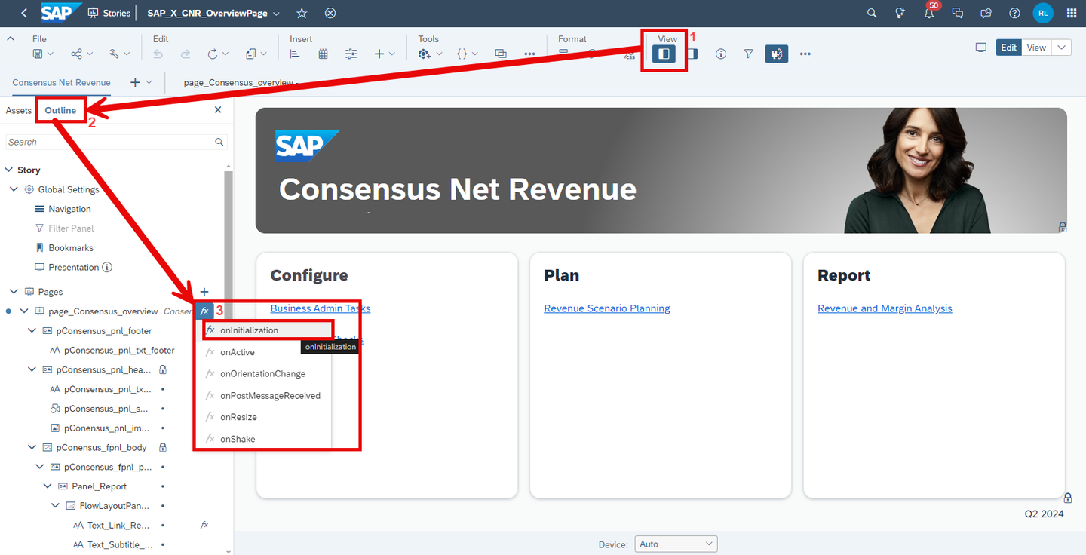Insert a chart from the Insert section
The height and width of the screenshot is (555, 1086).
tap(295, 54)
